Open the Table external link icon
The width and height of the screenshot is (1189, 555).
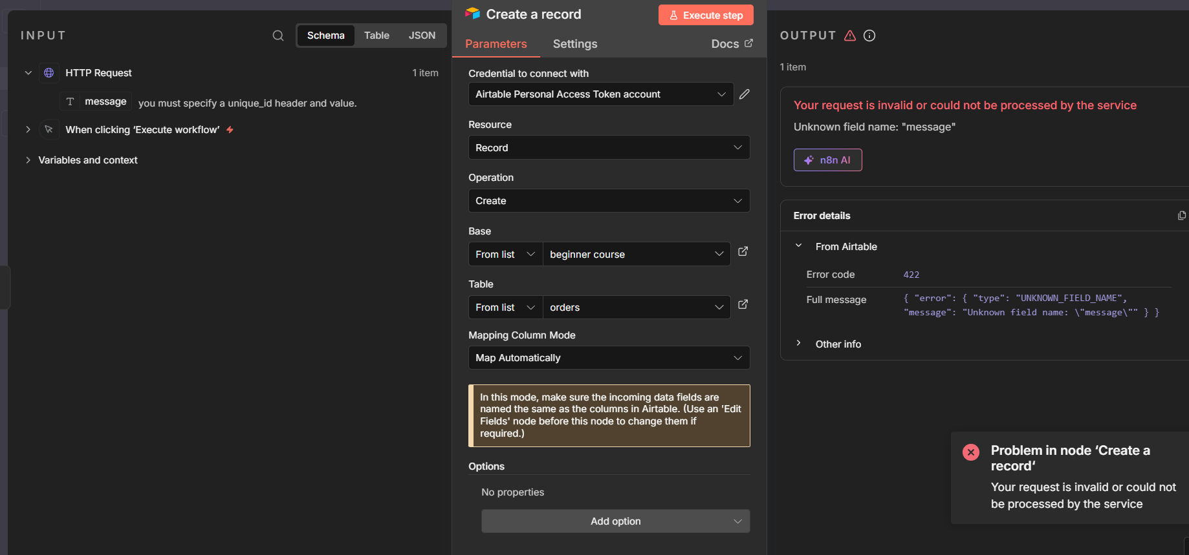click(x=743, y=304)
